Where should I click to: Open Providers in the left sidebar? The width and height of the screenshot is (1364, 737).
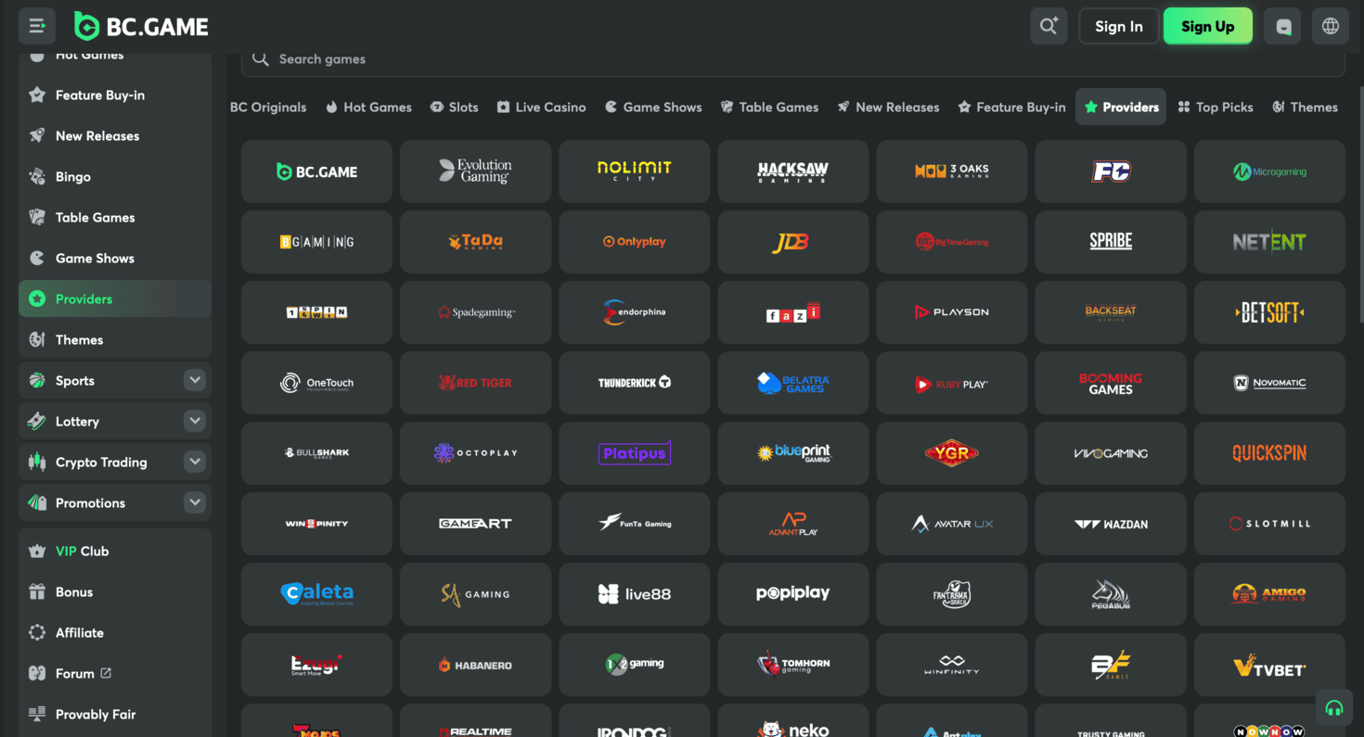[x=115, y=299]
